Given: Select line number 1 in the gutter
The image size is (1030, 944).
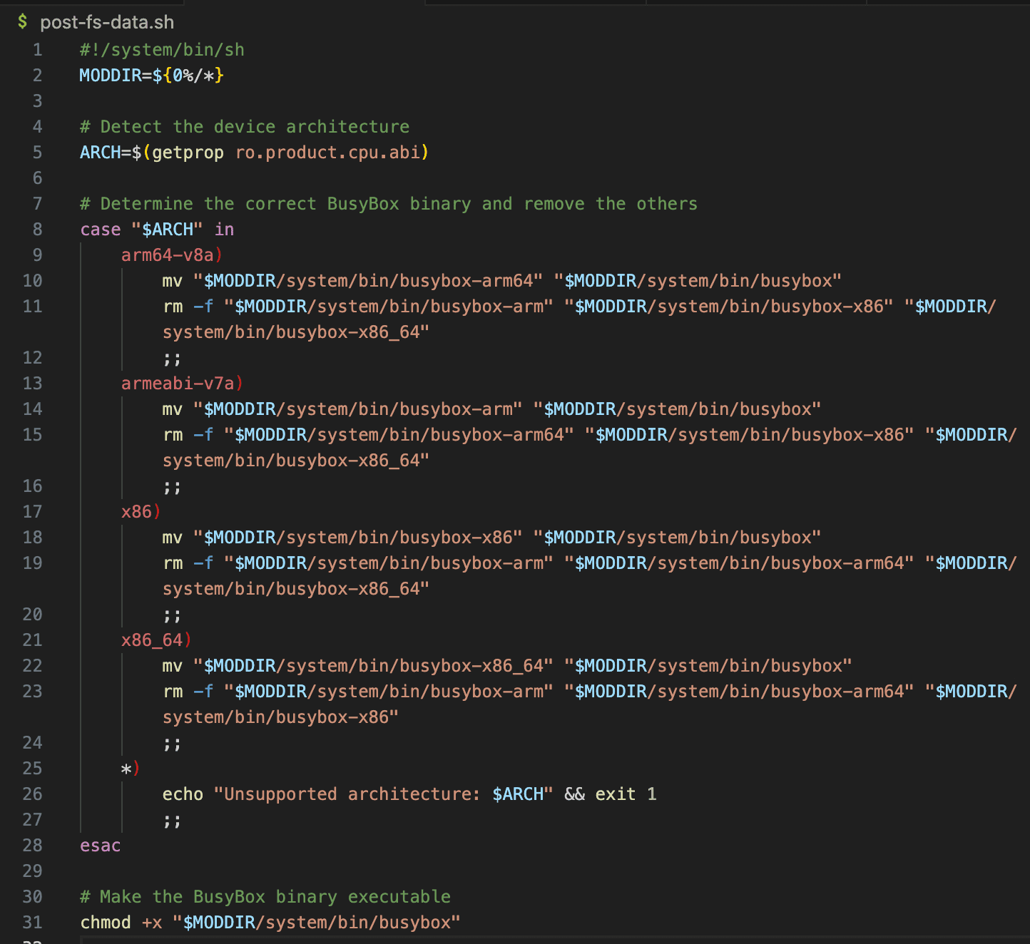Looking at the screenshot, I should [37, 50].
